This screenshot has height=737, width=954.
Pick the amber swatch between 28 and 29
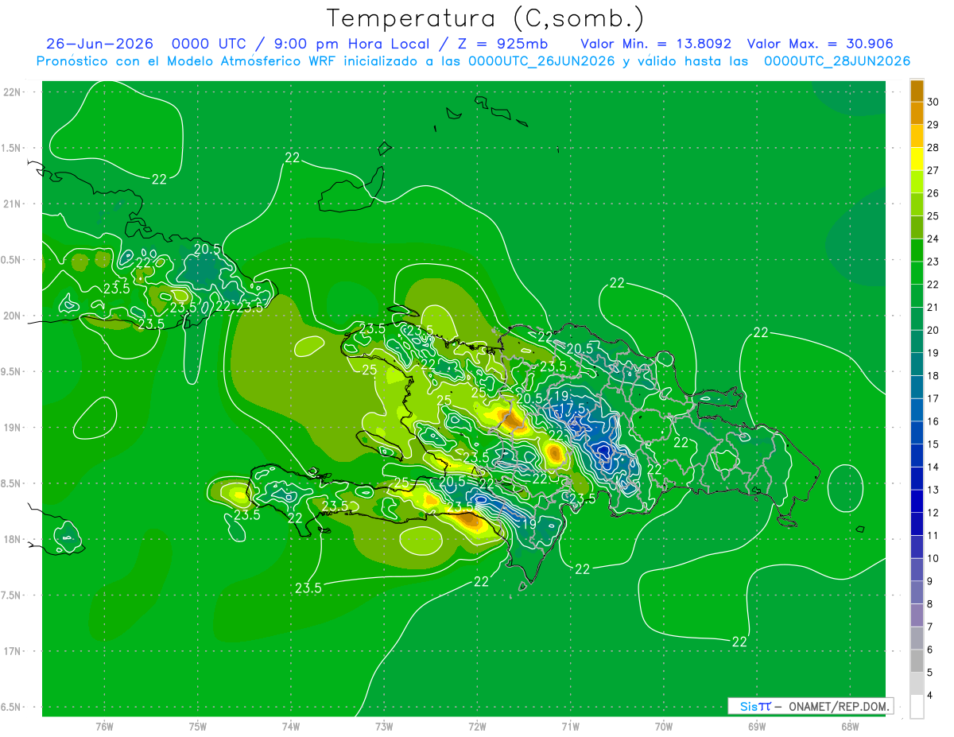917,136
